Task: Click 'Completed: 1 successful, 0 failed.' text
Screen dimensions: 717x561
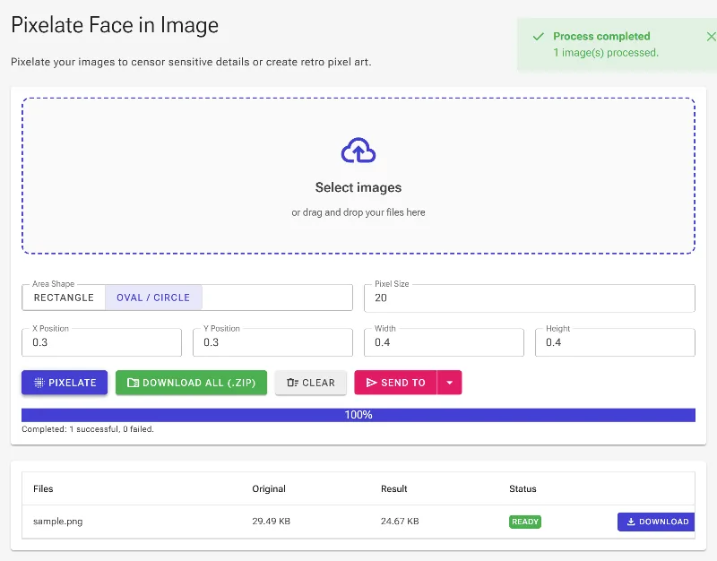Action: (88, 429)
